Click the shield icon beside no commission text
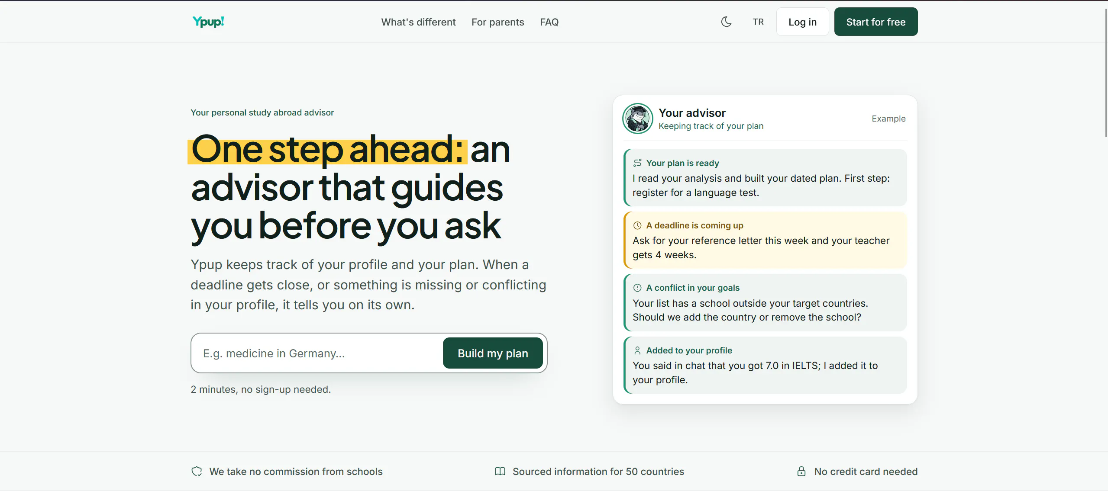Screen dimensions: 1108x491 pyautogui.click(x=197, y=472)
